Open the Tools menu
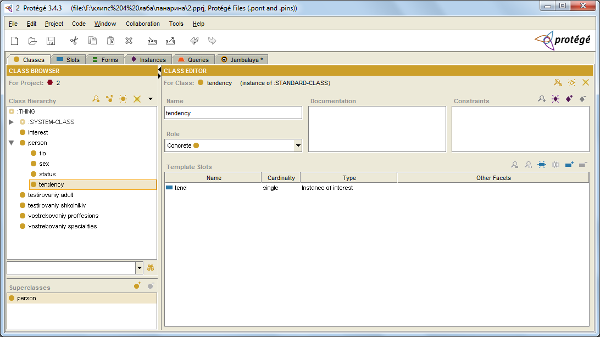The image size is (600, 337). point(176,24)
